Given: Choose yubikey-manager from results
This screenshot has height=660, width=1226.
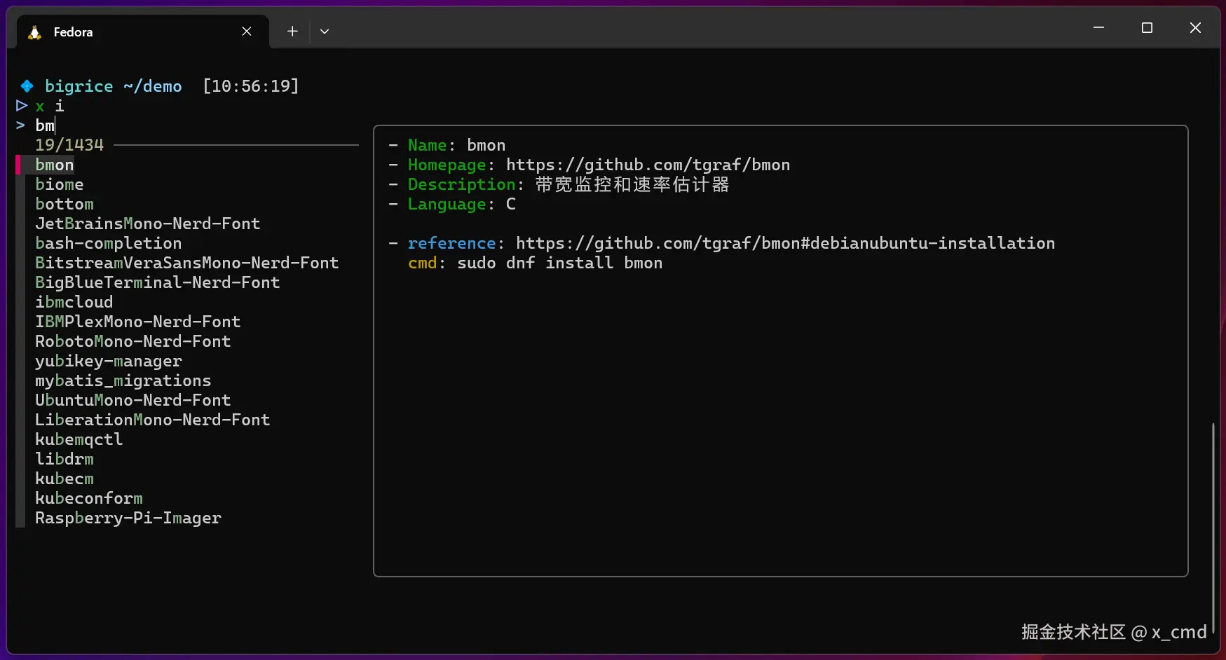Looking at the screenshot, I should point(109,362).
